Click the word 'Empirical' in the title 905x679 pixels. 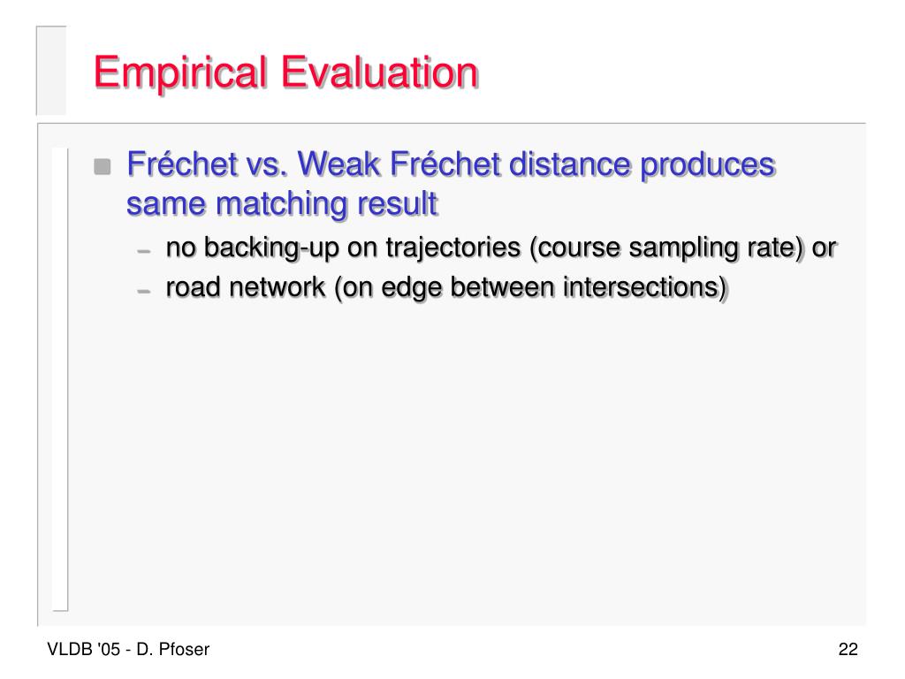[180, 73]
